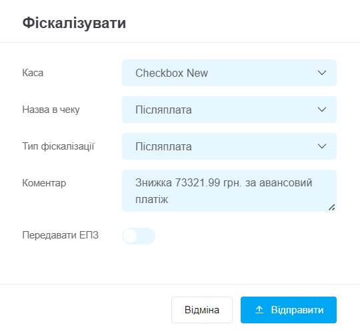
Task: Click the chevron arrow beside Назва в чеку value
Action: (322, 110)
